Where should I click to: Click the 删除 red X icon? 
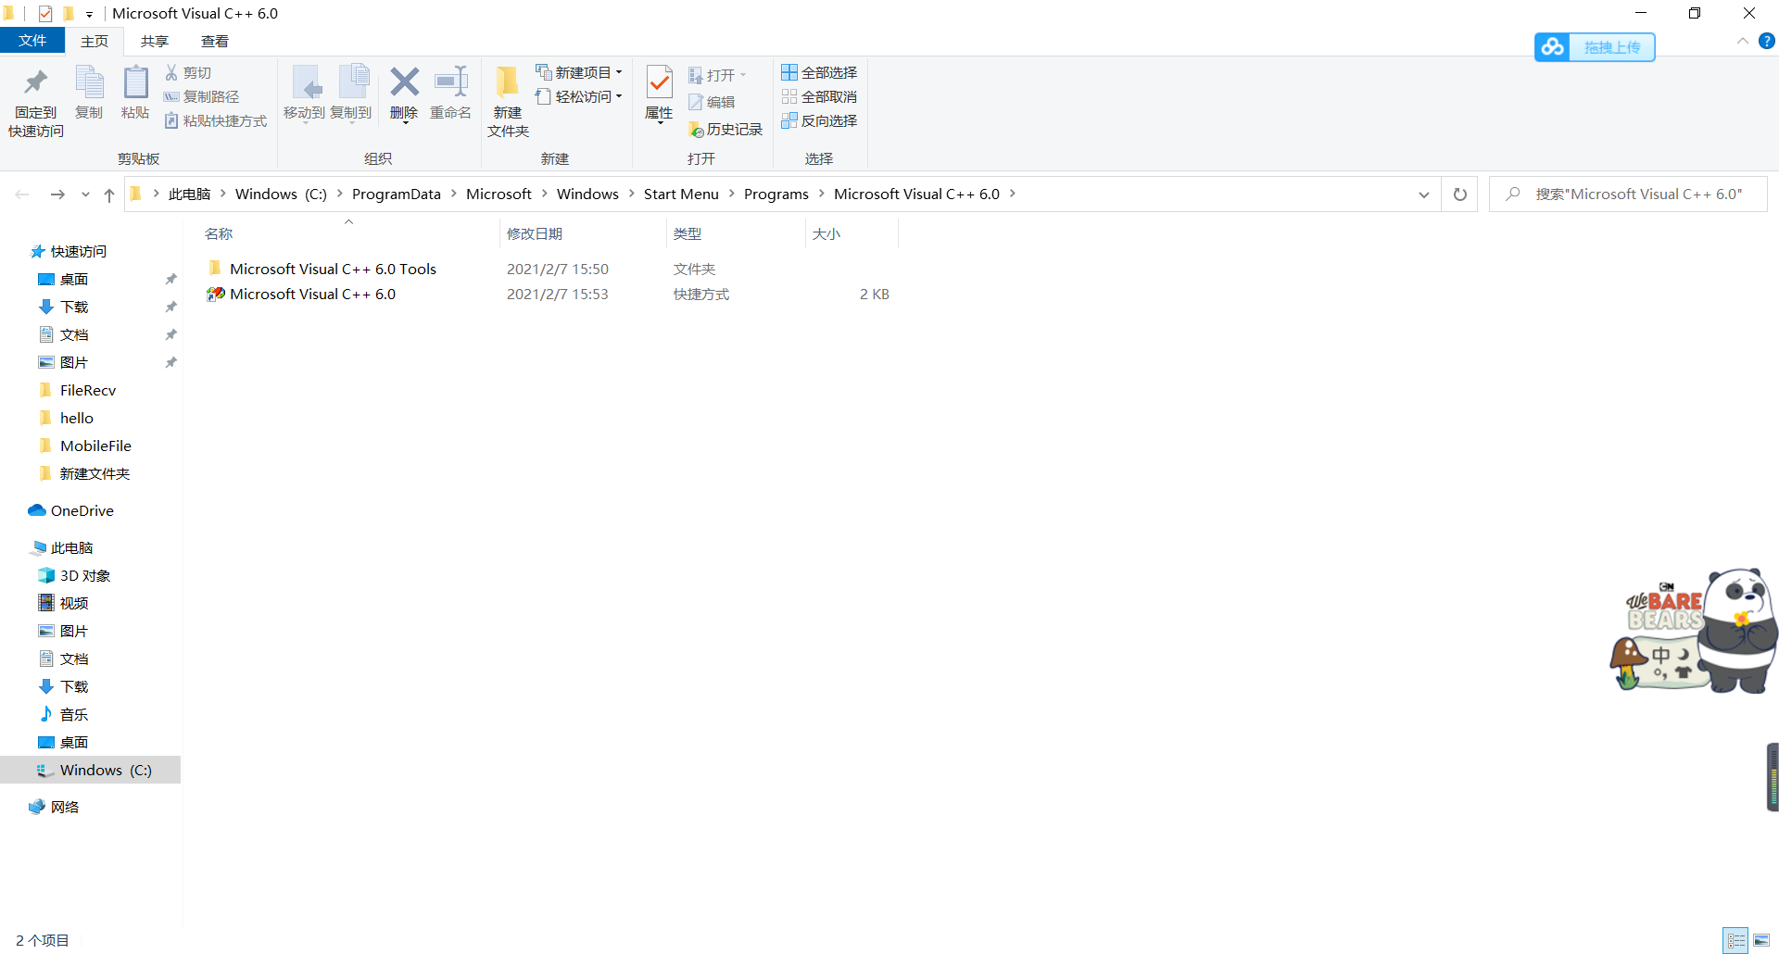(x=404, y=82)
